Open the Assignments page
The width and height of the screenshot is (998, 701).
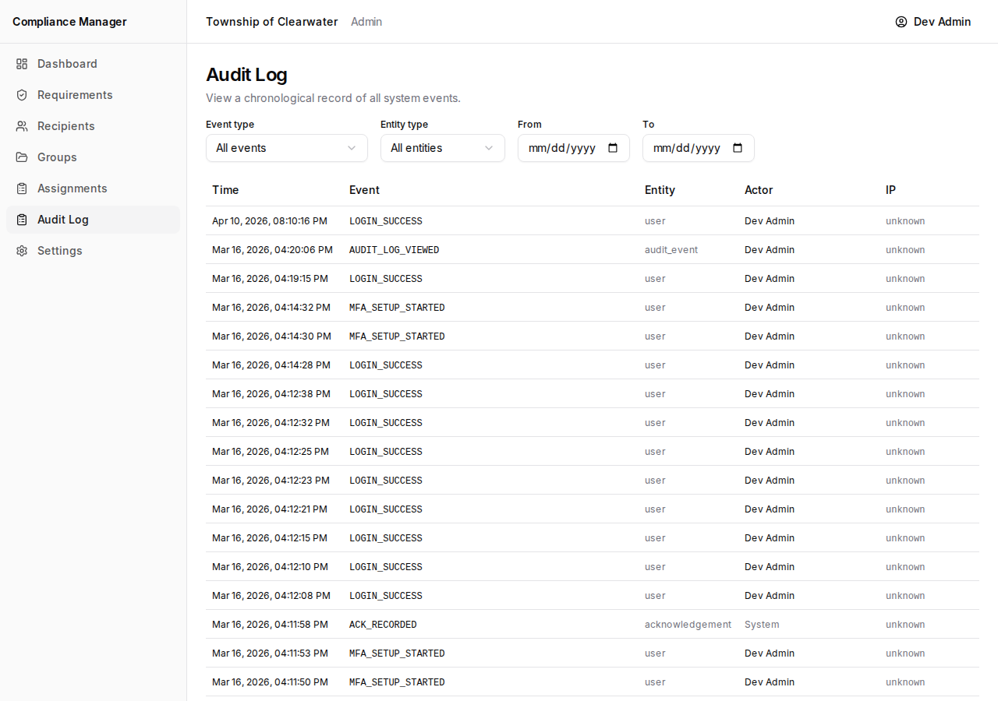click(93, 188)
